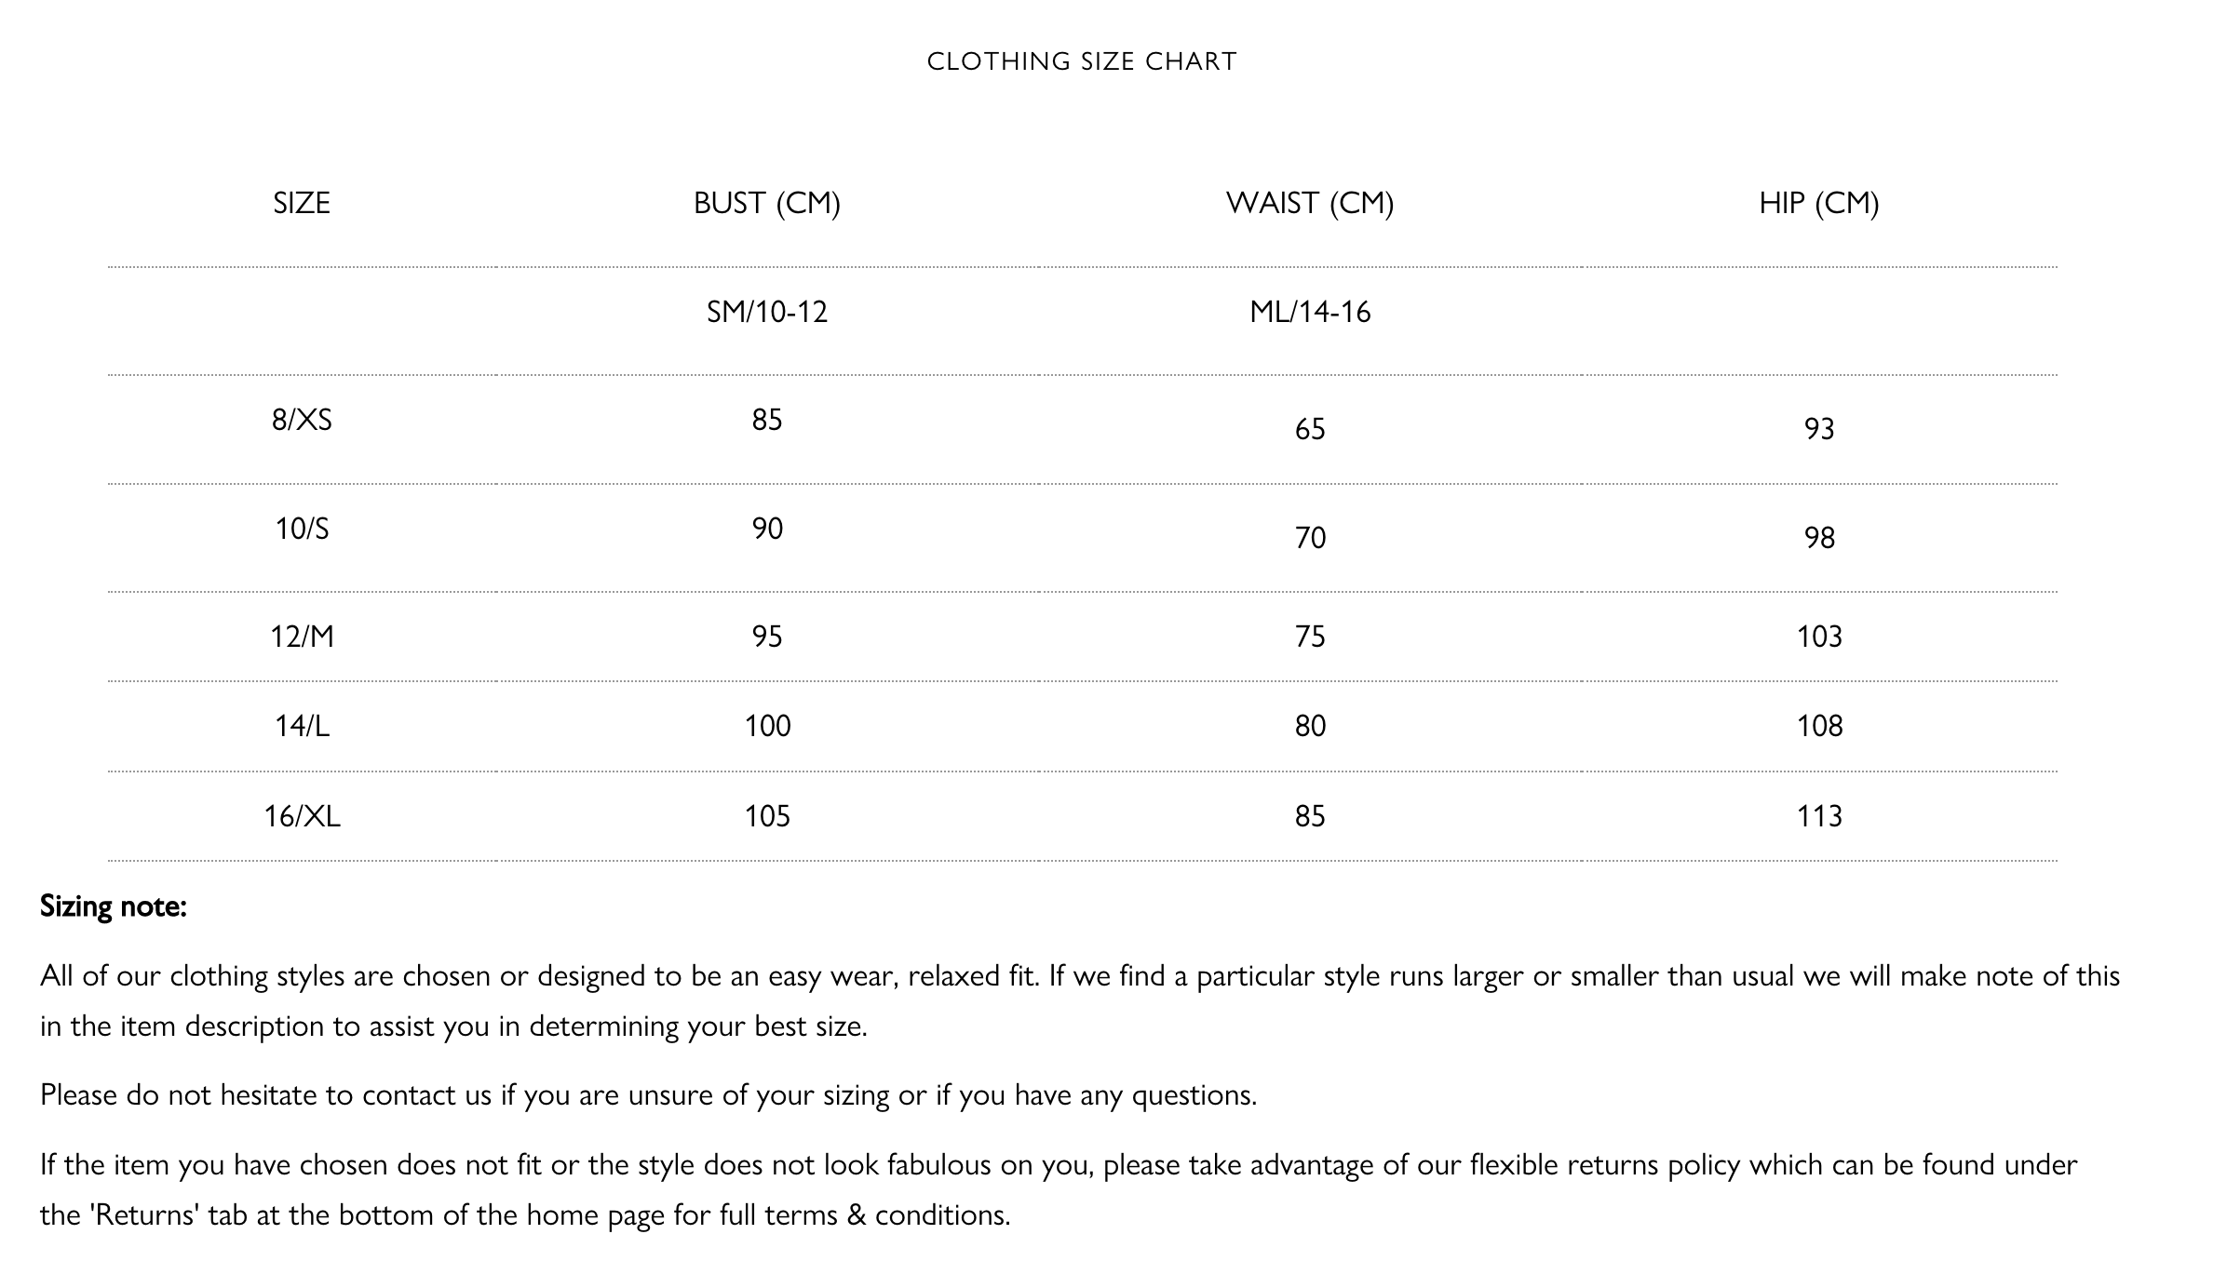2227x1288 pixels.
Task: Select the 16/XL size row label
Action: coord(302,816)
